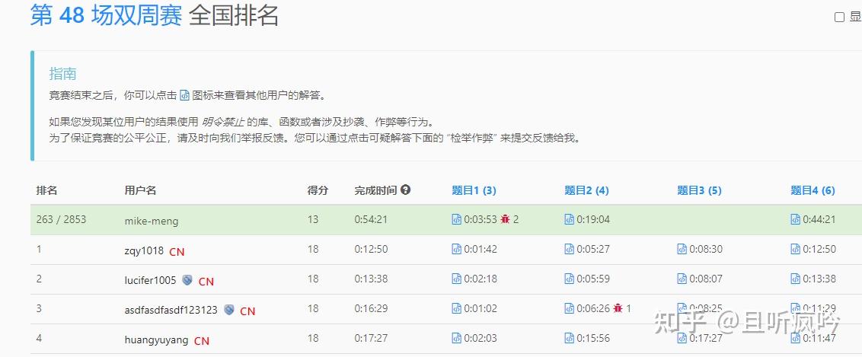This screenshot has height=357, width=862.
Task: Open the 题目3 (5) problem link
Action: (699, 190)
